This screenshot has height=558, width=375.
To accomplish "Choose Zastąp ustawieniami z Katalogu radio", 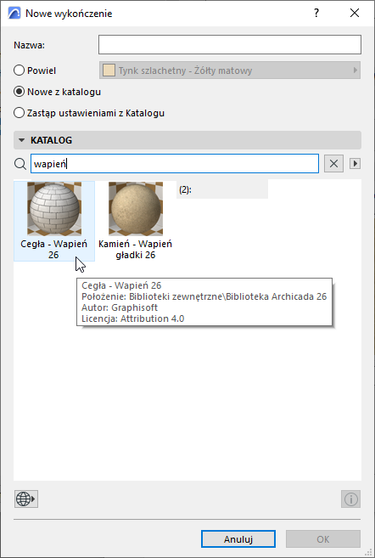I will (x=19, y=113).
